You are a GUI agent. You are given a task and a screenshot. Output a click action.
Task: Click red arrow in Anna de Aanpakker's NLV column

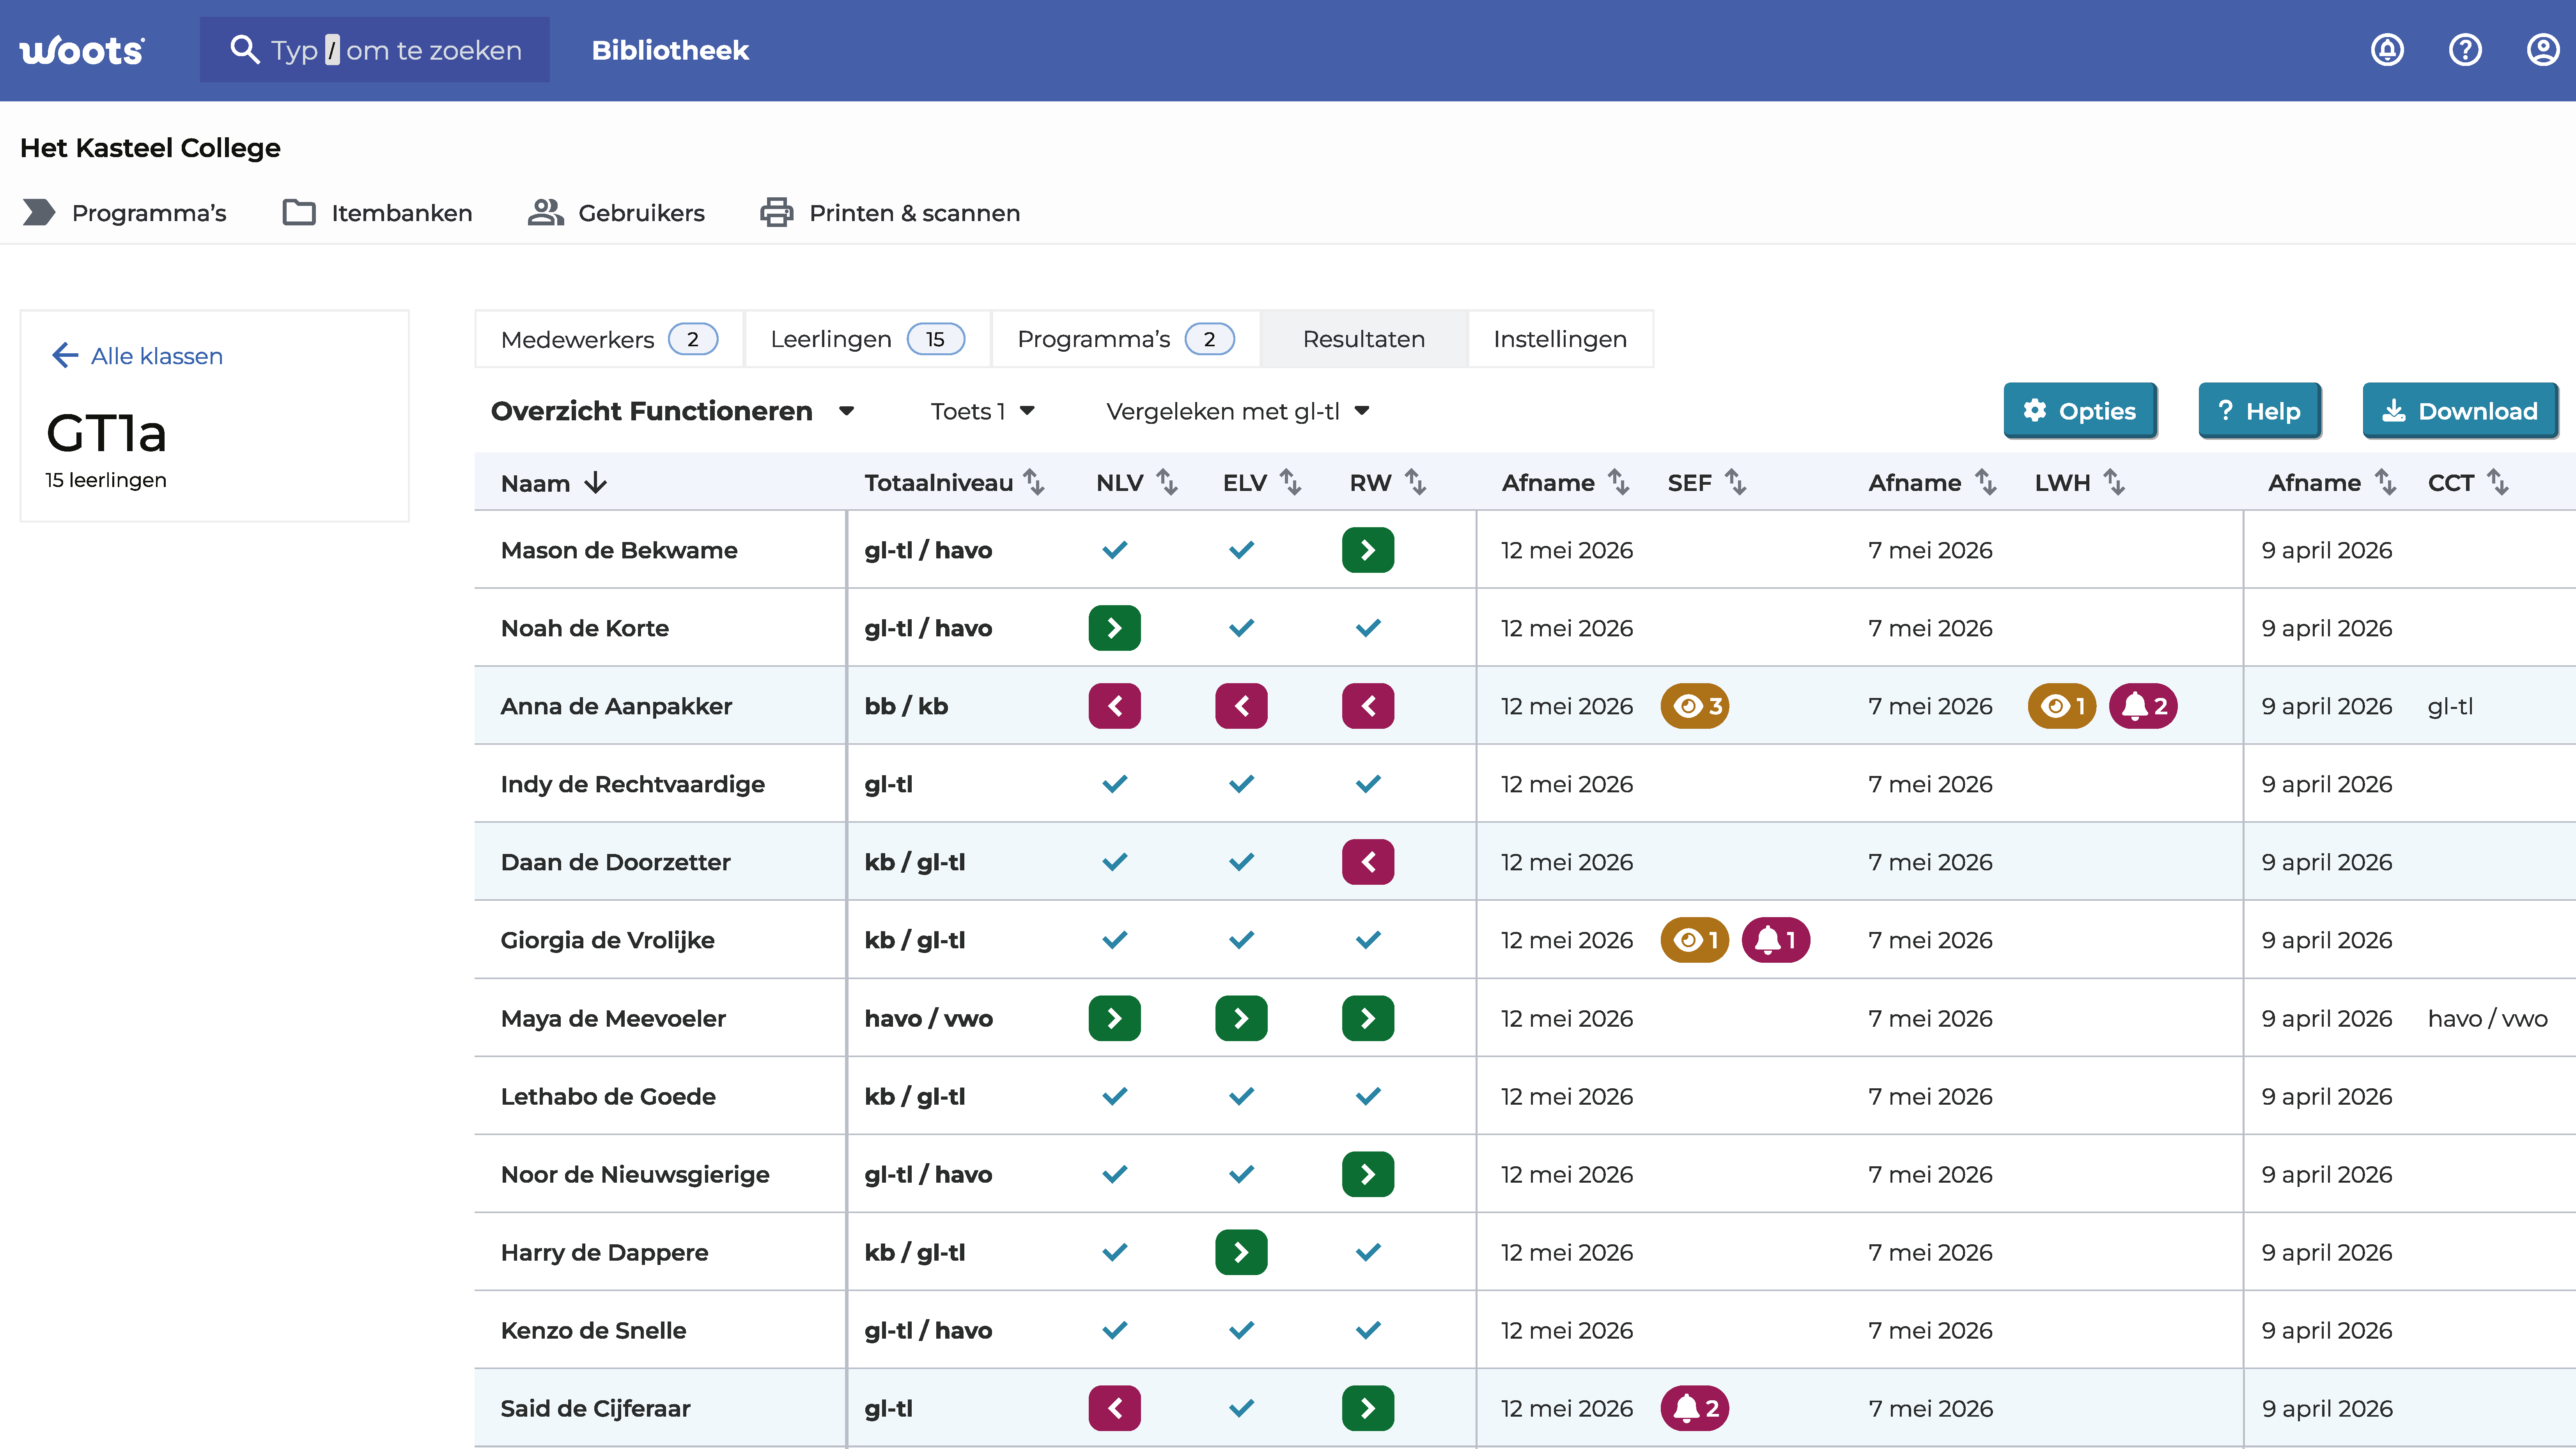[x=1115, y=706]
